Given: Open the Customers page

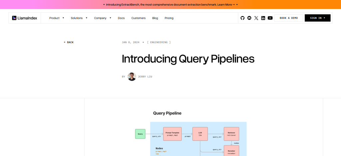Looking at the screenshot, I should (x=138, y=18).
